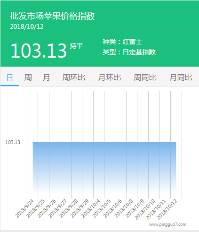Image resolution: width=199 pixels, height=232 pixels.
Task: Click the x-axis label 2018/10/4
Action: (91, 208)
